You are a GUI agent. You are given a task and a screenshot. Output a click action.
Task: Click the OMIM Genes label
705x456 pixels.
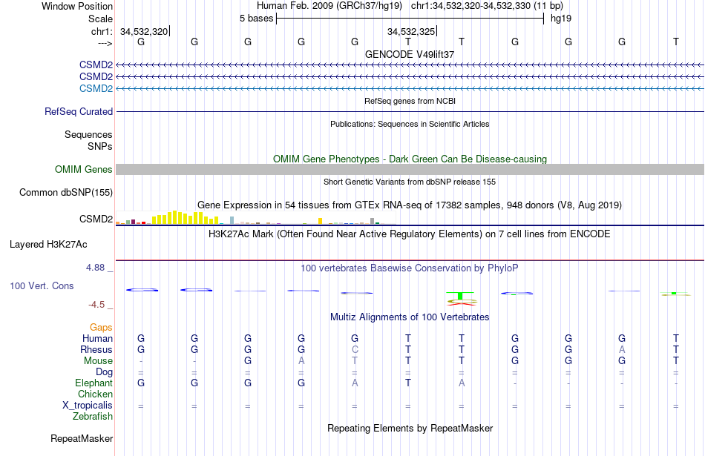[84, 169]
